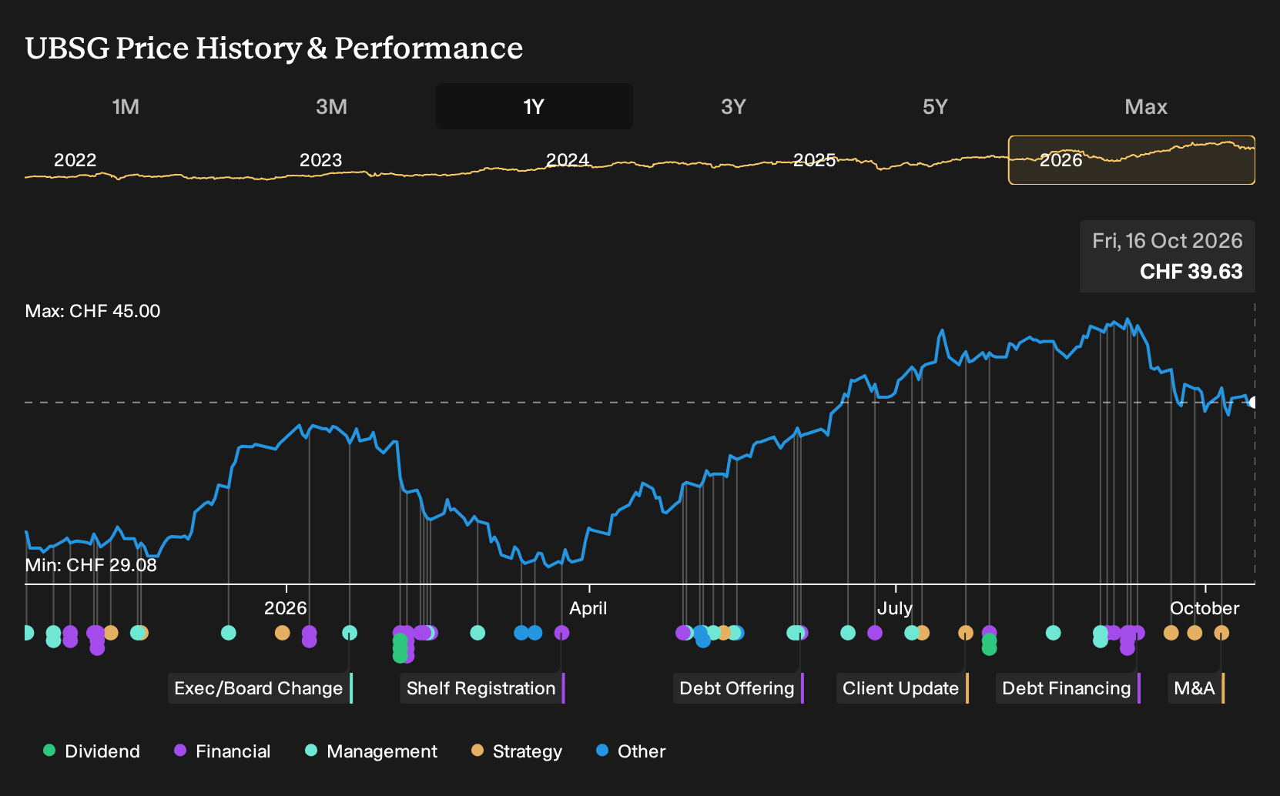Select the purple dot linked to Shelf Registration
The width and height of the screenshot is (1280, 796).
[562, 633]
